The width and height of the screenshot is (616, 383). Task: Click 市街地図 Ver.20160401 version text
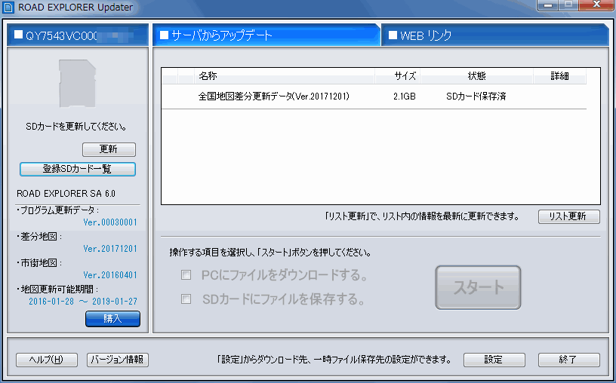(x=110, y=275)
